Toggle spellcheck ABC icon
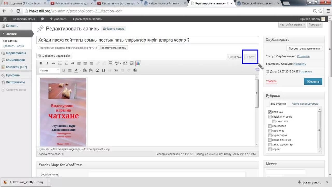Screen dimensions: 332x187 [x=117, y=63]
